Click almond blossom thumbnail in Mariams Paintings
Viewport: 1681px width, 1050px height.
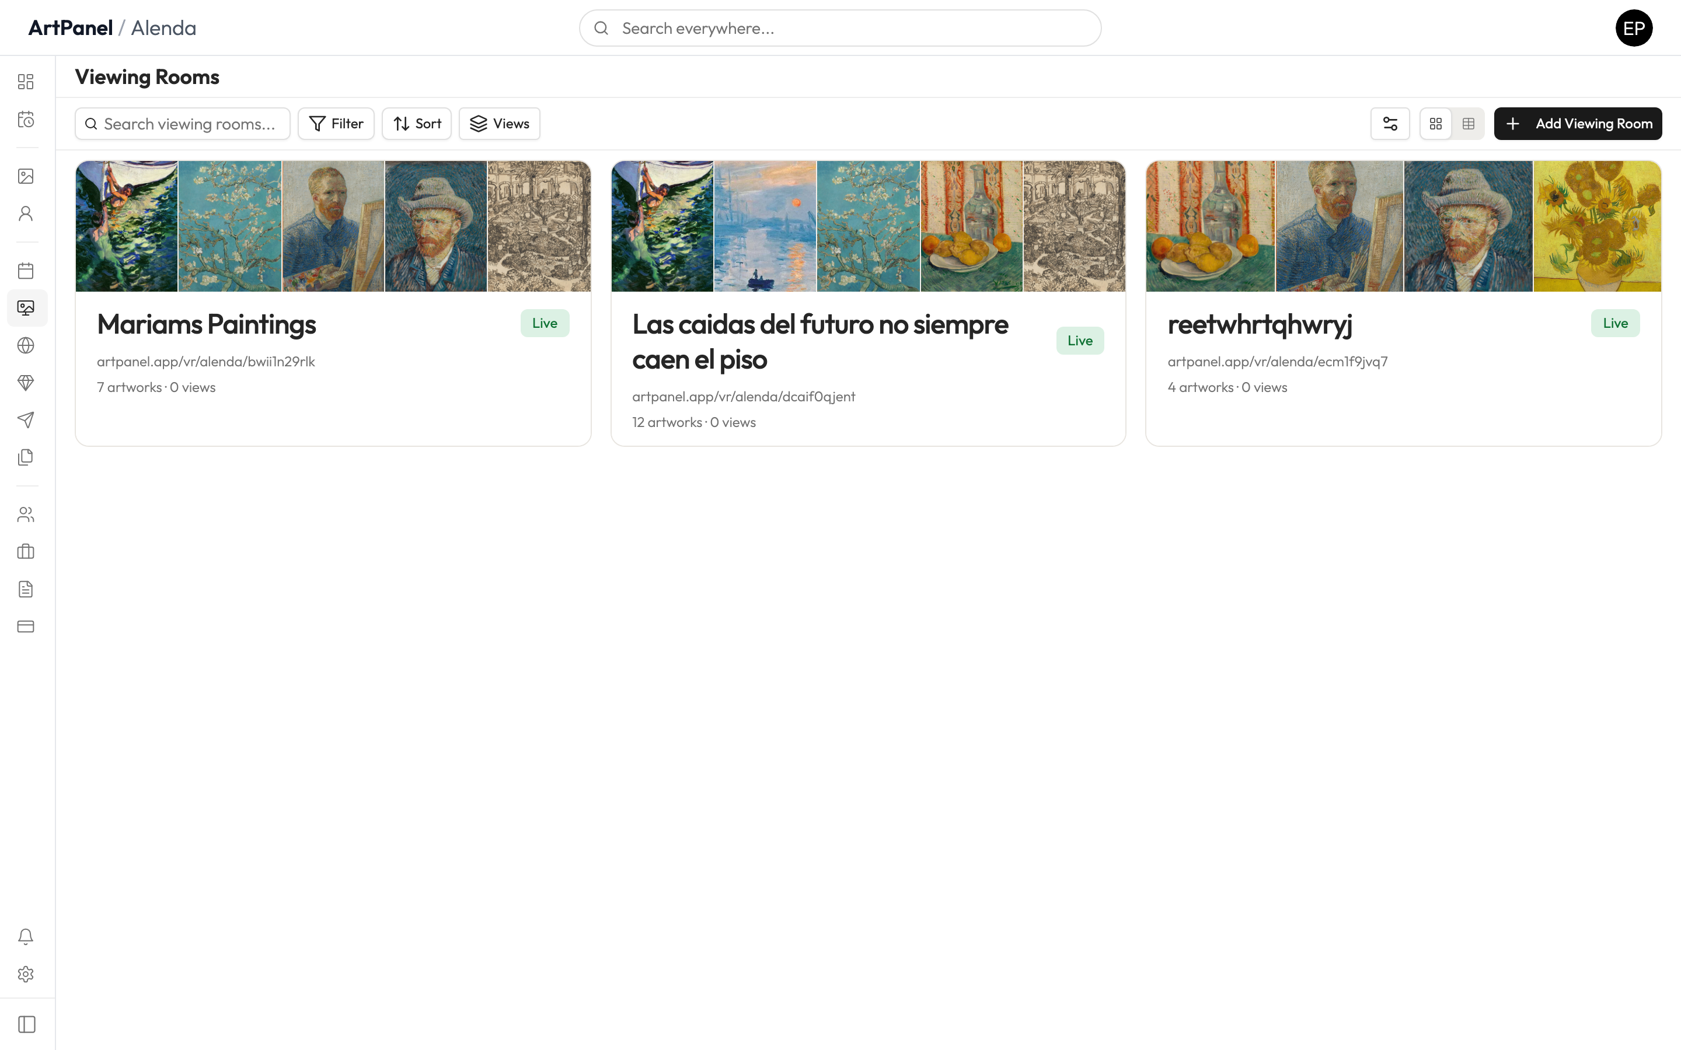coord(230,226)
